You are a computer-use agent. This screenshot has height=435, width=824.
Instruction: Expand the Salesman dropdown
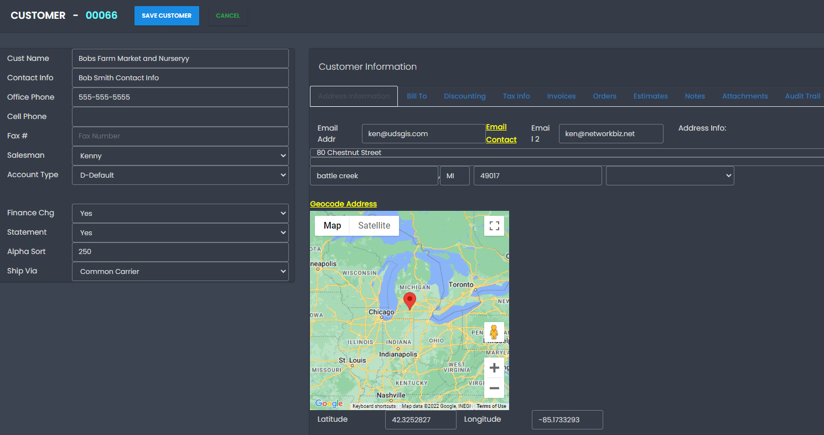[180, 156]
